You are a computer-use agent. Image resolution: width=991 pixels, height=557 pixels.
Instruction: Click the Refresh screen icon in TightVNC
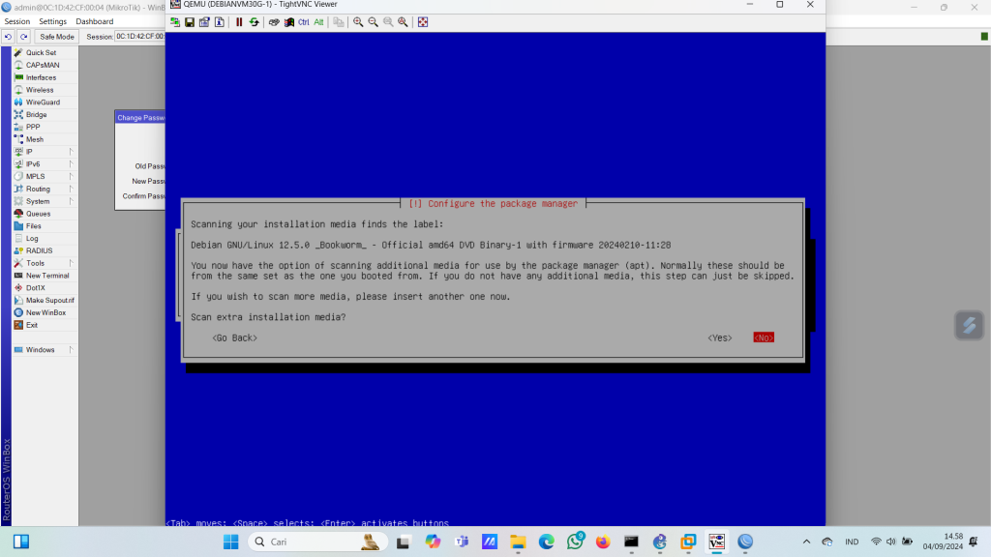(x=254, y=22)
